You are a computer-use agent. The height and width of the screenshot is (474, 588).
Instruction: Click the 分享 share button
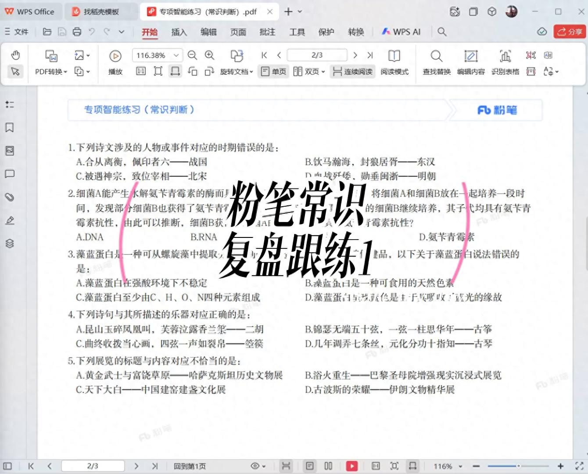[570, 32]
